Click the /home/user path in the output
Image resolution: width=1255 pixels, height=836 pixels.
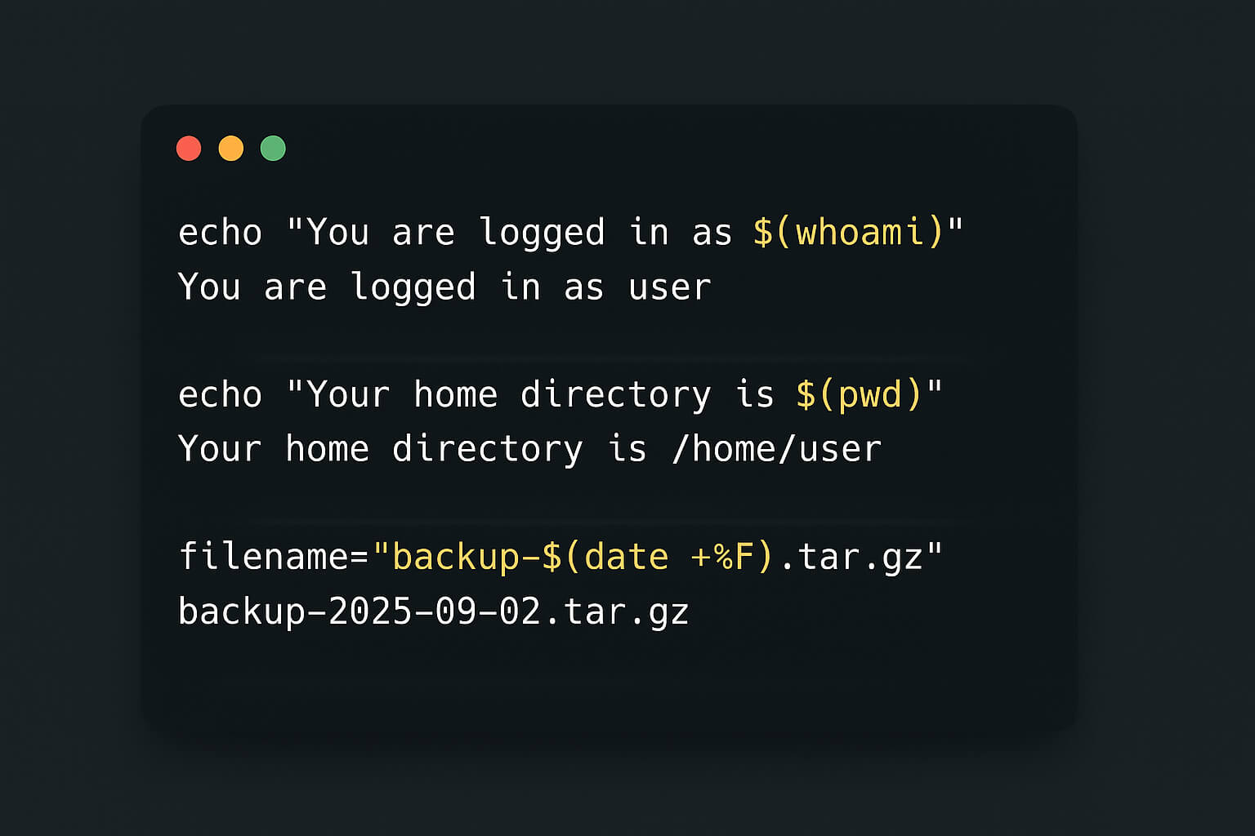coord(776,449)
